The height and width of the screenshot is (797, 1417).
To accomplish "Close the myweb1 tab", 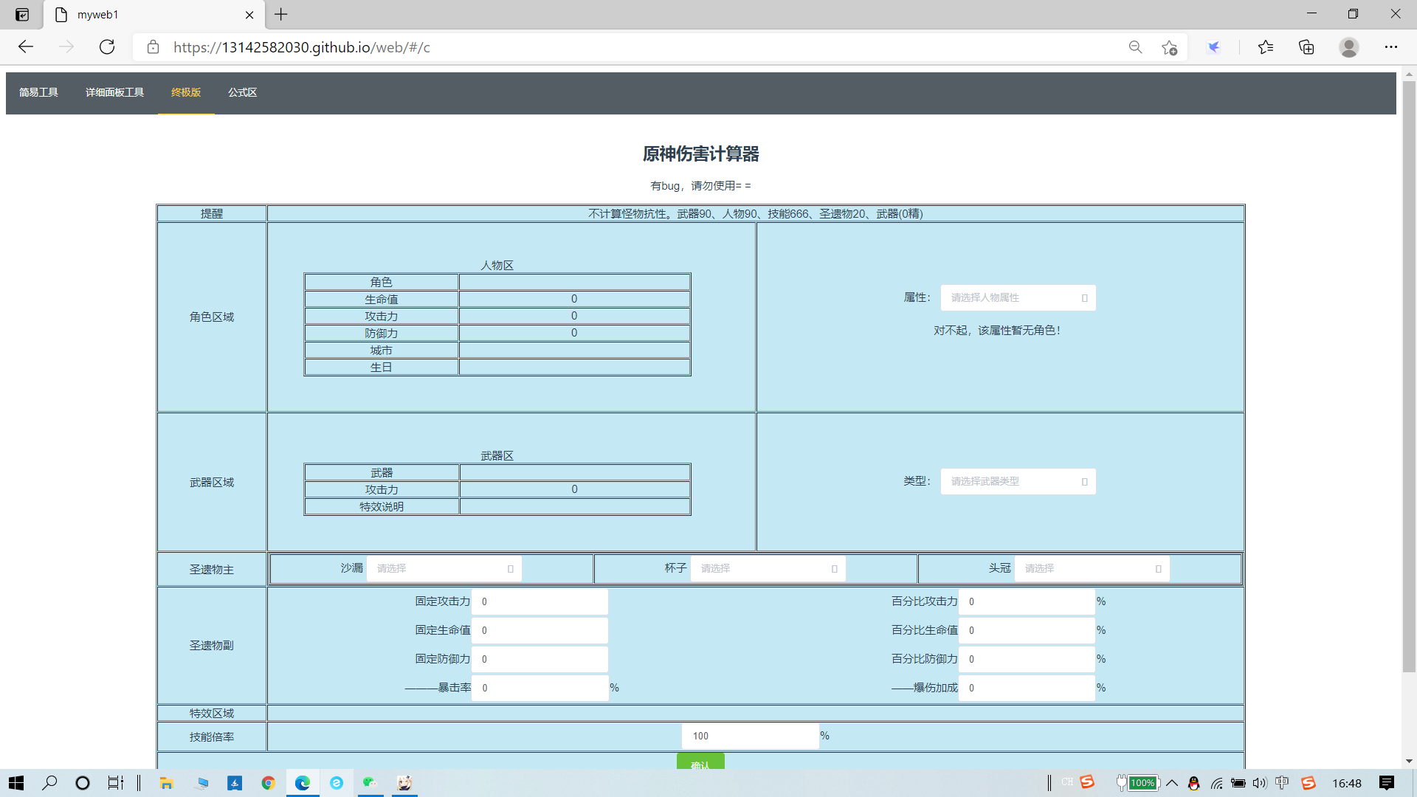I will 249,15.
